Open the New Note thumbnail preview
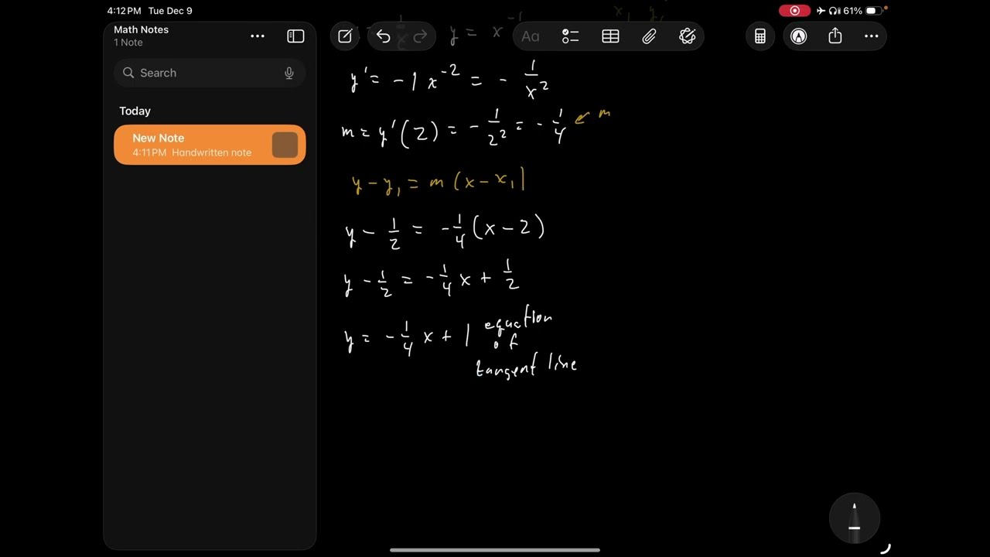 coord(285,145)
